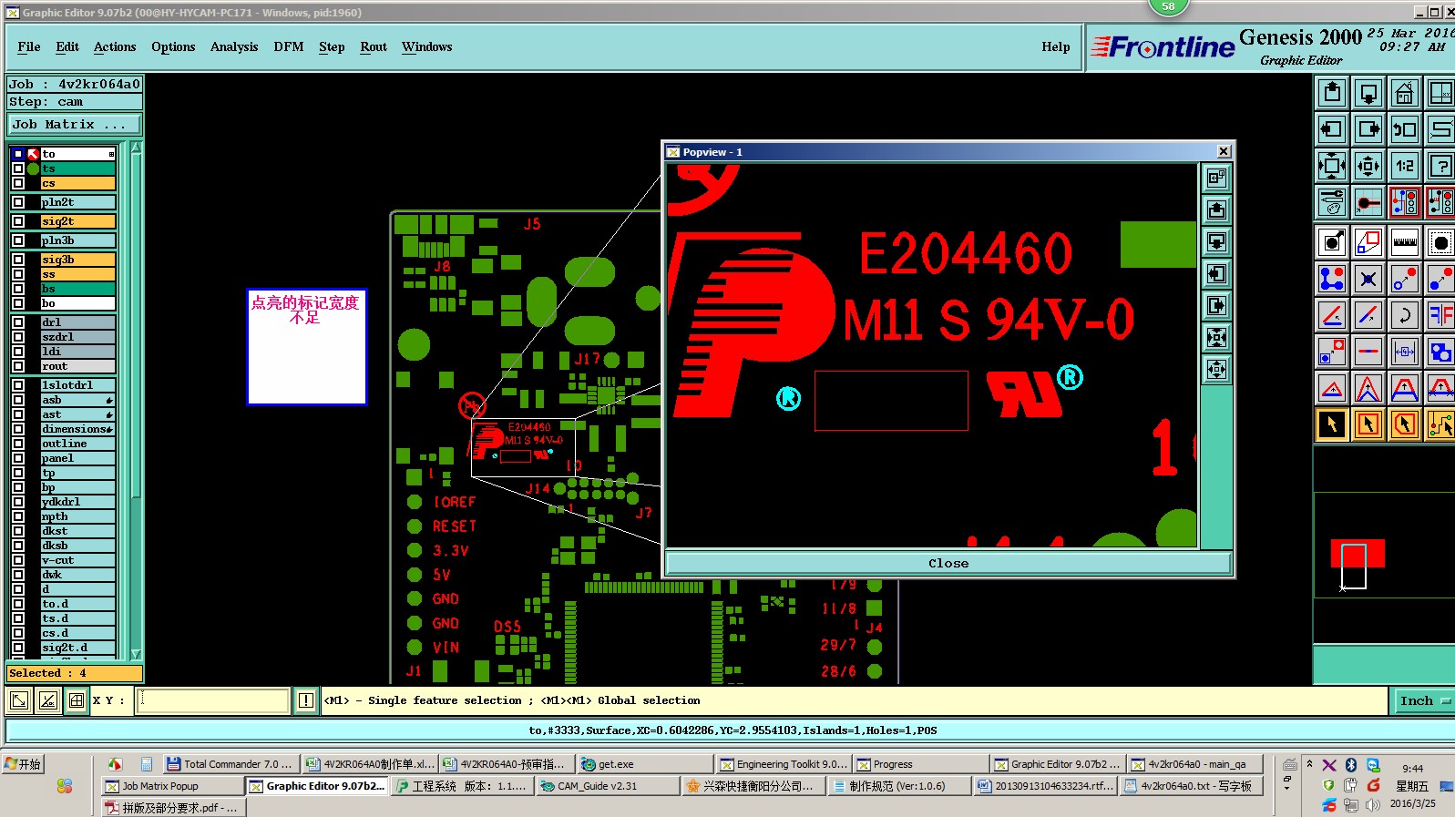Image resolution: width=1455 pixels, height=817 pixels.
Task: Toggle display checkbox for layer pln2t
Action: point(18,202)
